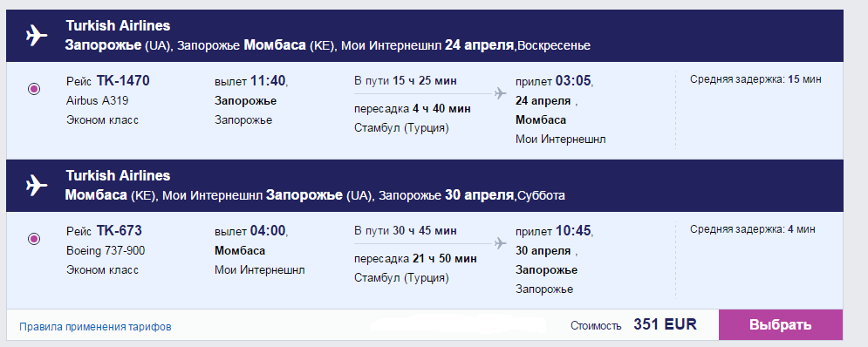Viewport: 868px width, 347px height.
Task: Click the small plane arrow icon for flight TK-673
Action: click(x=501, y=242)
